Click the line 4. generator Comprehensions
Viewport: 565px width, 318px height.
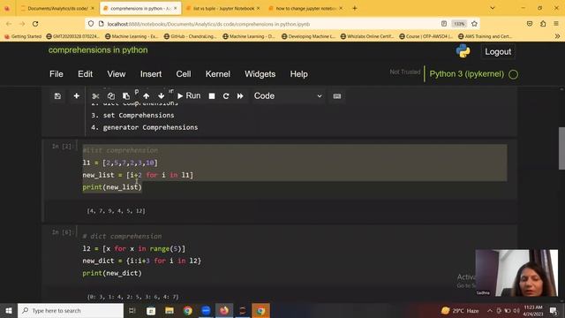point(144,127)
